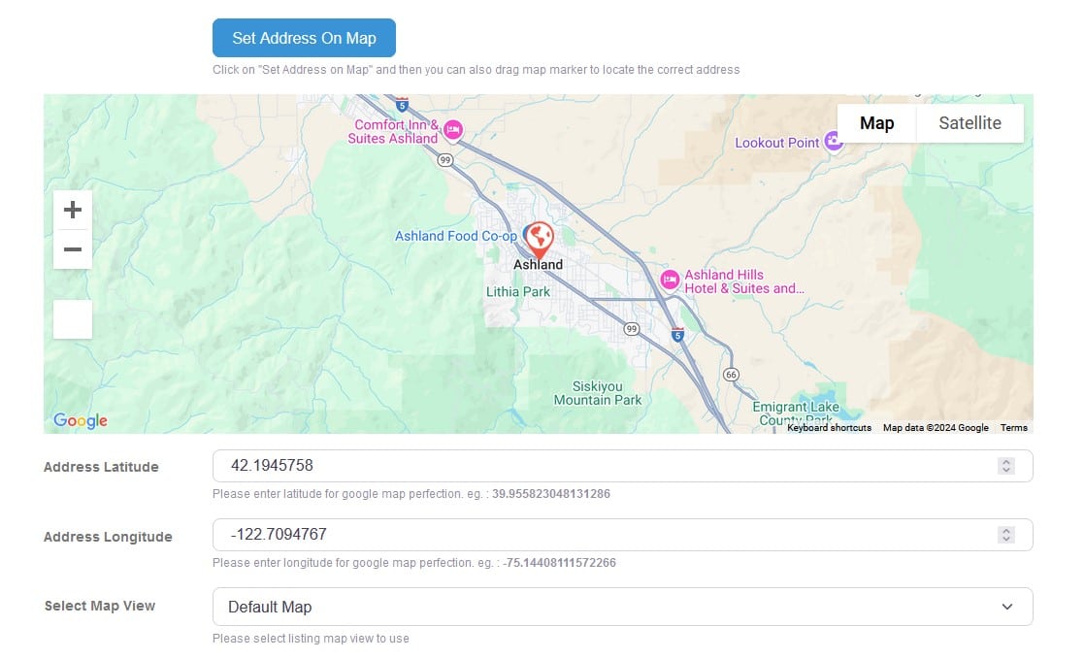
Task: Click the Emigrant Lake County Park label
Action: click(x=796, y=413)
